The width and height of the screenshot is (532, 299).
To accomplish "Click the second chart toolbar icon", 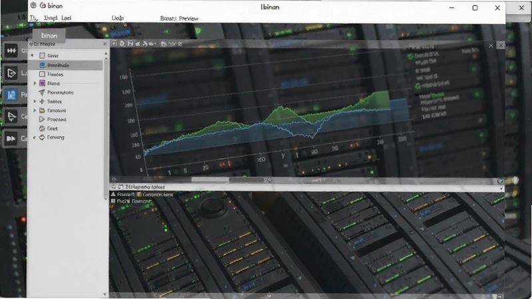I will pos(122,44).
